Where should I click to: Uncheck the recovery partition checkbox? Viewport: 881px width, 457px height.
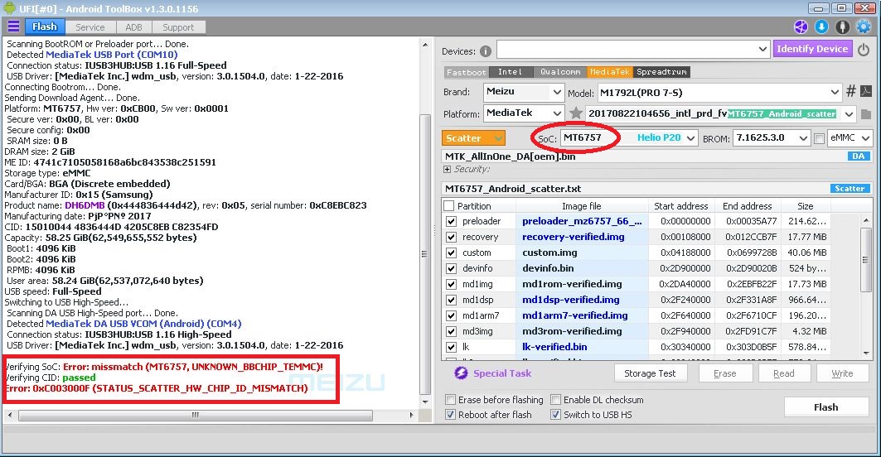451,237
